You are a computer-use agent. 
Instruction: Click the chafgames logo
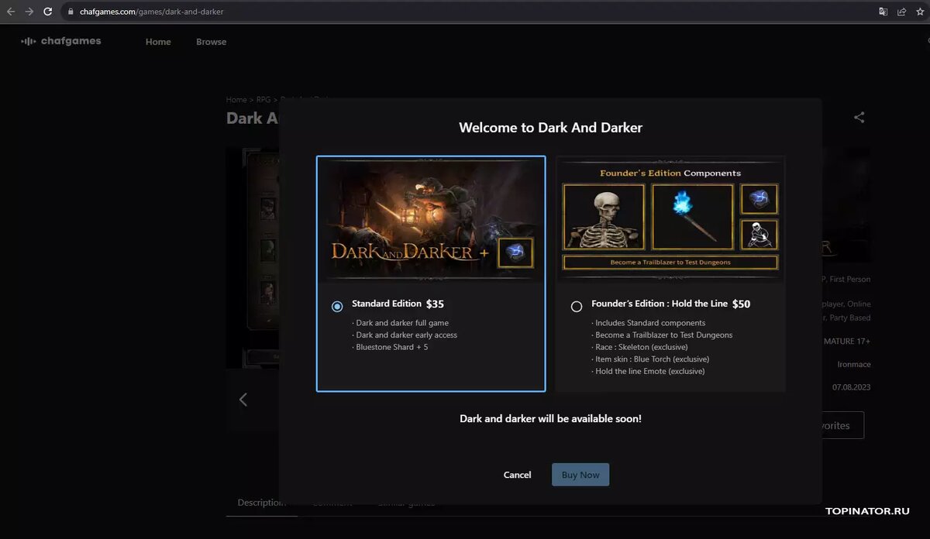[x=60, y=41]
